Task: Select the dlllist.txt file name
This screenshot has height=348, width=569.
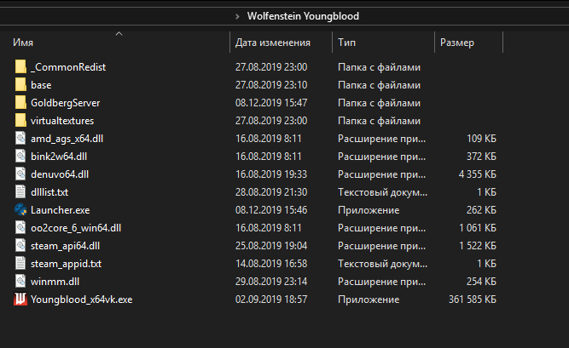Action: click(x=49, y=192)
